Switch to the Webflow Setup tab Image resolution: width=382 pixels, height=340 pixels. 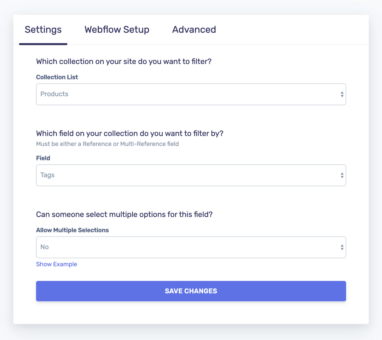click(x=117, y=30)
